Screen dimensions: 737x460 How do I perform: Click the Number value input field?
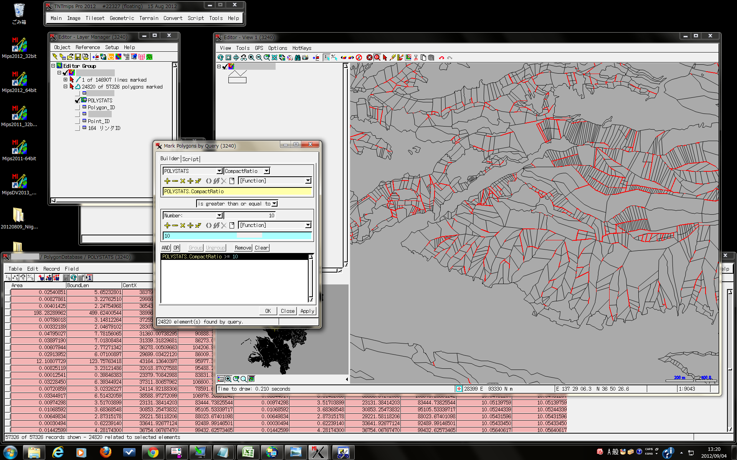(x=250, y=215)
